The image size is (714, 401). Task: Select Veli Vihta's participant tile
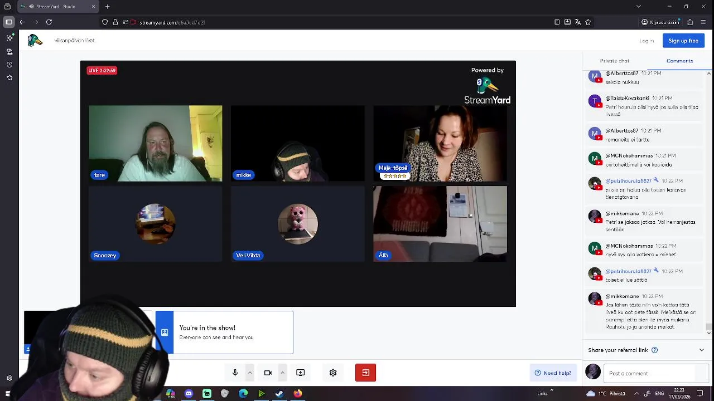tap(298, 224)
